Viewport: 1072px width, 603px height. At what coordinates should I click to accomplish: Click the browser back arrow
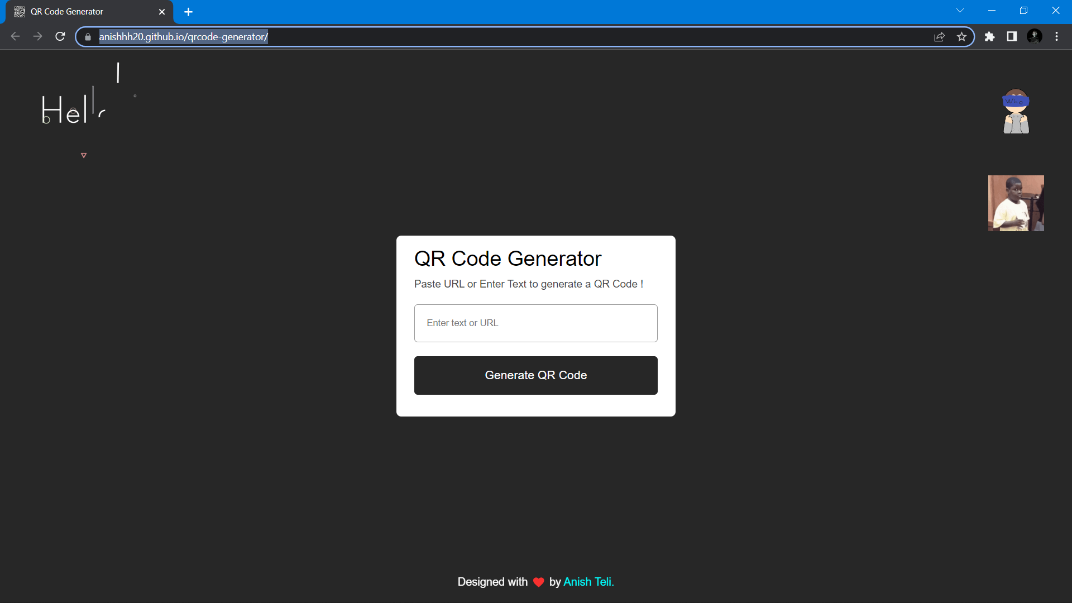15,36
